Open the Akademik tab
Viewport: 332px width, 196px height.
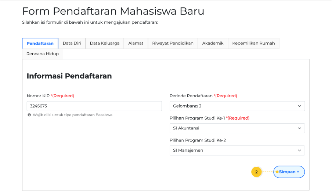point(213,43)
